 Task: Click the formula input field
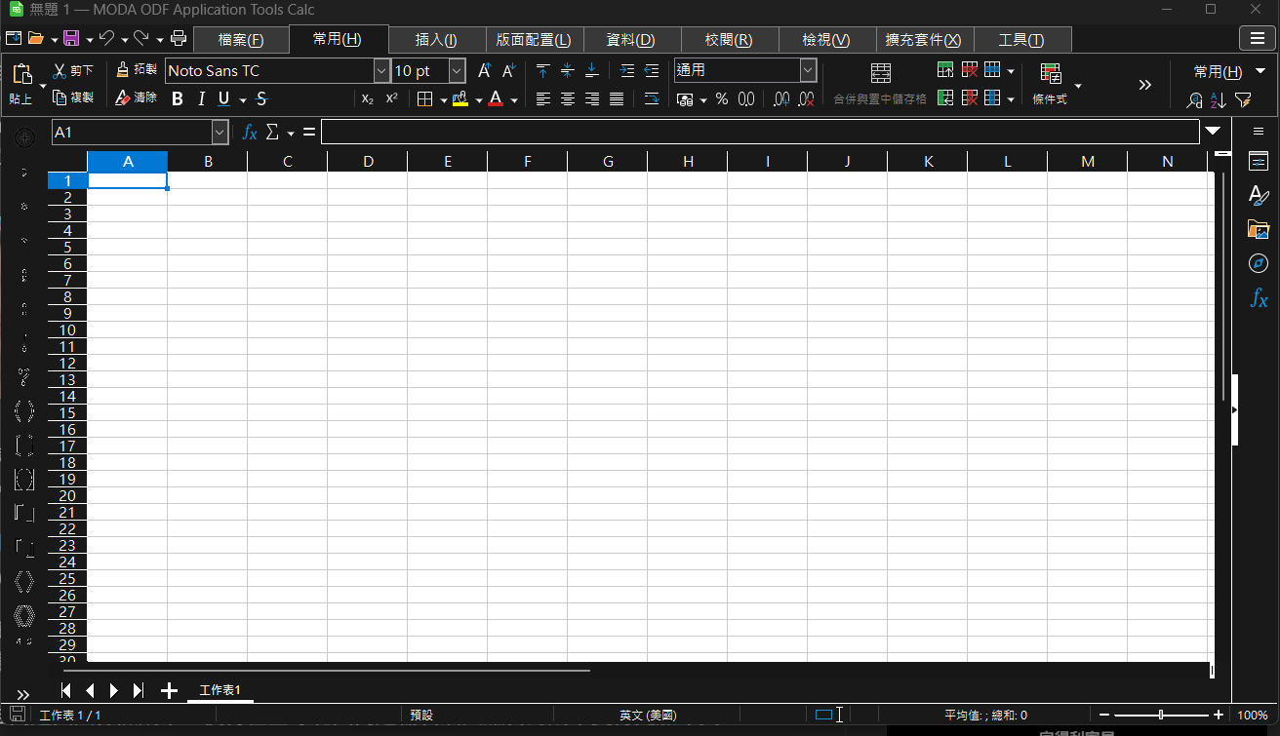pos(760,132)
